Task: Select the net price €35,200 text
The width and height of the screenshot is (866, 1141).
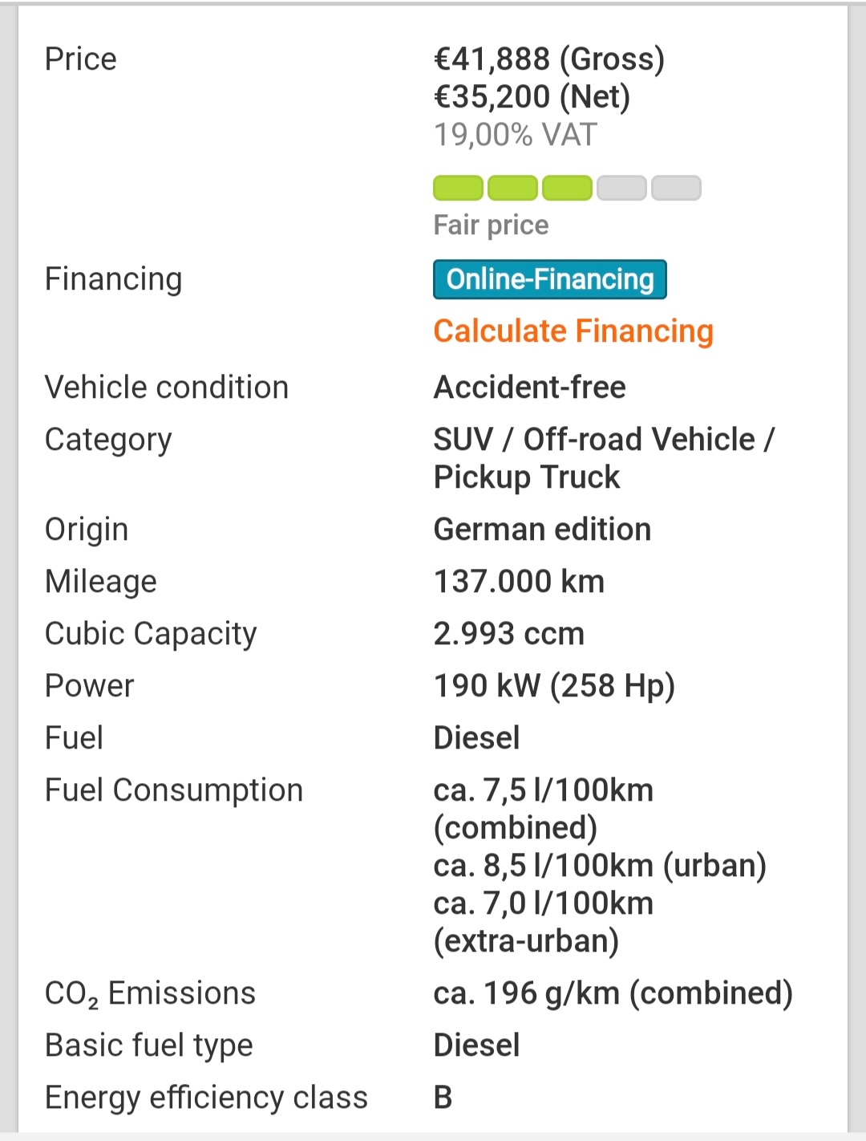Action: 532,96
